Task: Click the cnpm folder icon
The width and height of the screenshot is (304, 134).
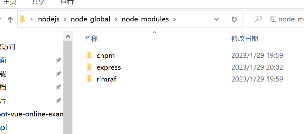Action: (89, 55)
